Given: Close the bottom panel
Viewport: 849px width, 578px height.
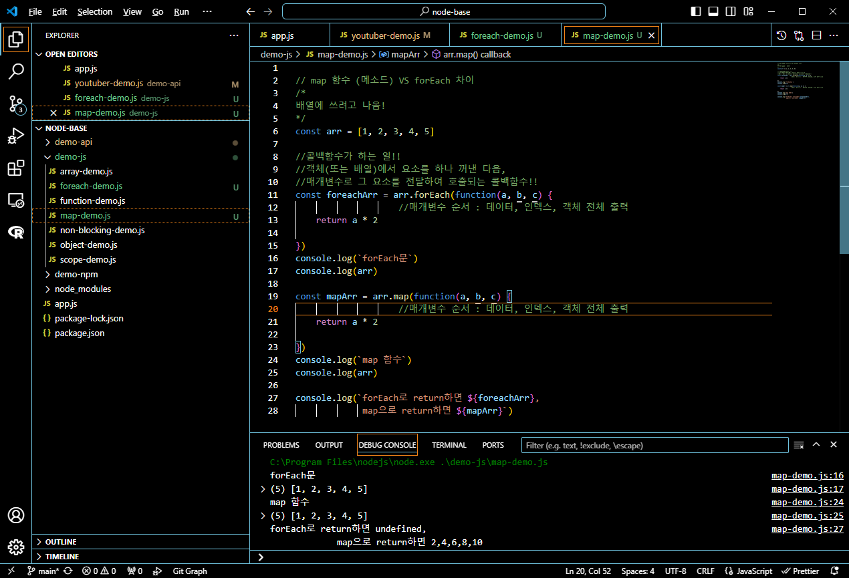Looking at the screenshot, I should [x=834, y=445].
